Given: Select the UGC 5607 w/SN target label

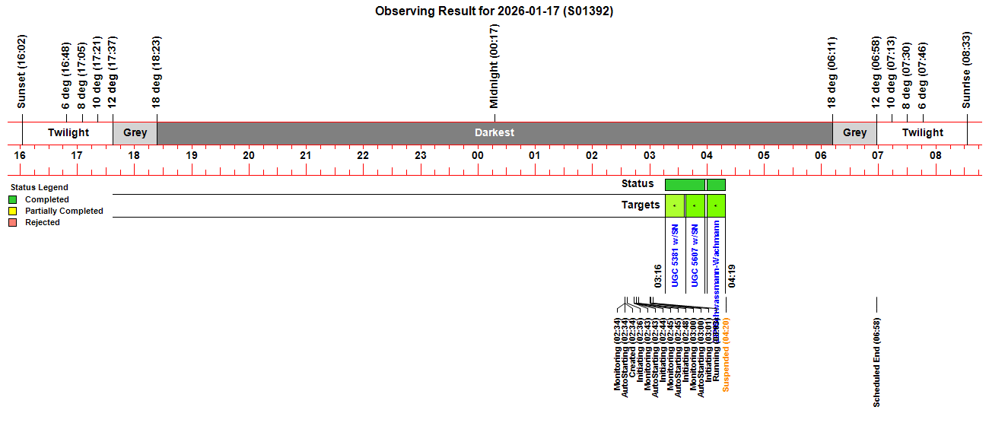Looking at the screenshot, I should coord(695,256).
